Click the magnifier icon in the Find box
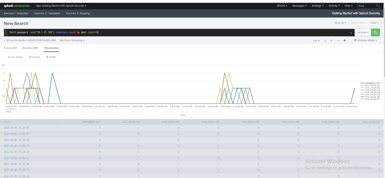385x178 pixels. (377, 6)
